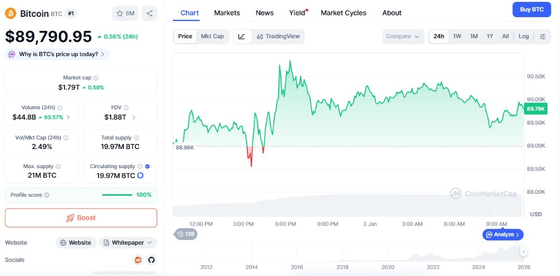Open the Chart tab
This screenshot has height=276, width=560.
(189, 13)
